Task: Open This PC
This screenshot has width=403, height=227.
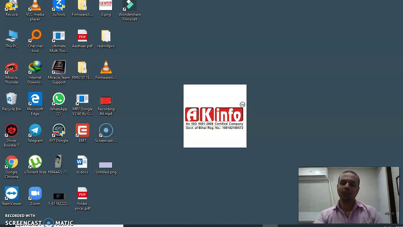Action: coord(12,39)
